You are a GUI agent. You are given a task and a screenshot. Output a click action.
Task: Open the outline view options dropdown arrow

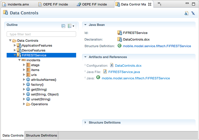73,26
